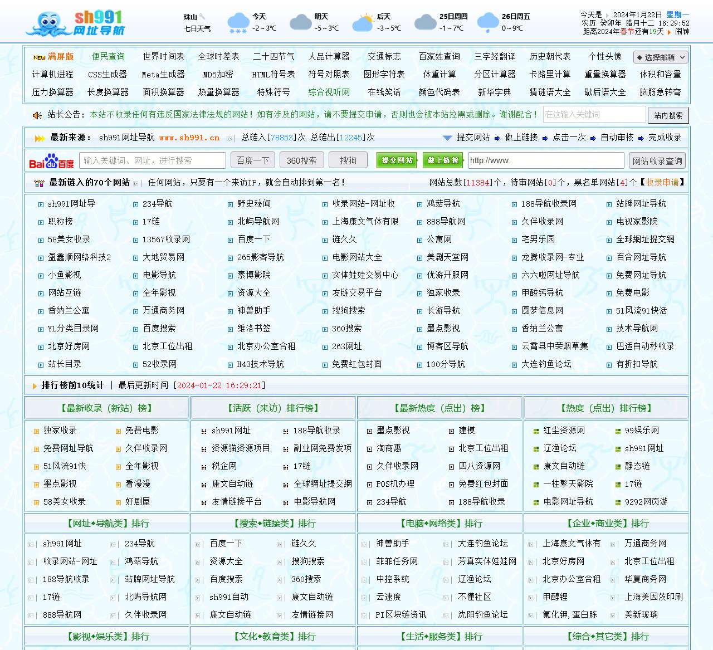Click the 闹钟 alarm link
The image size is (713, 650).
click(682, 32)
